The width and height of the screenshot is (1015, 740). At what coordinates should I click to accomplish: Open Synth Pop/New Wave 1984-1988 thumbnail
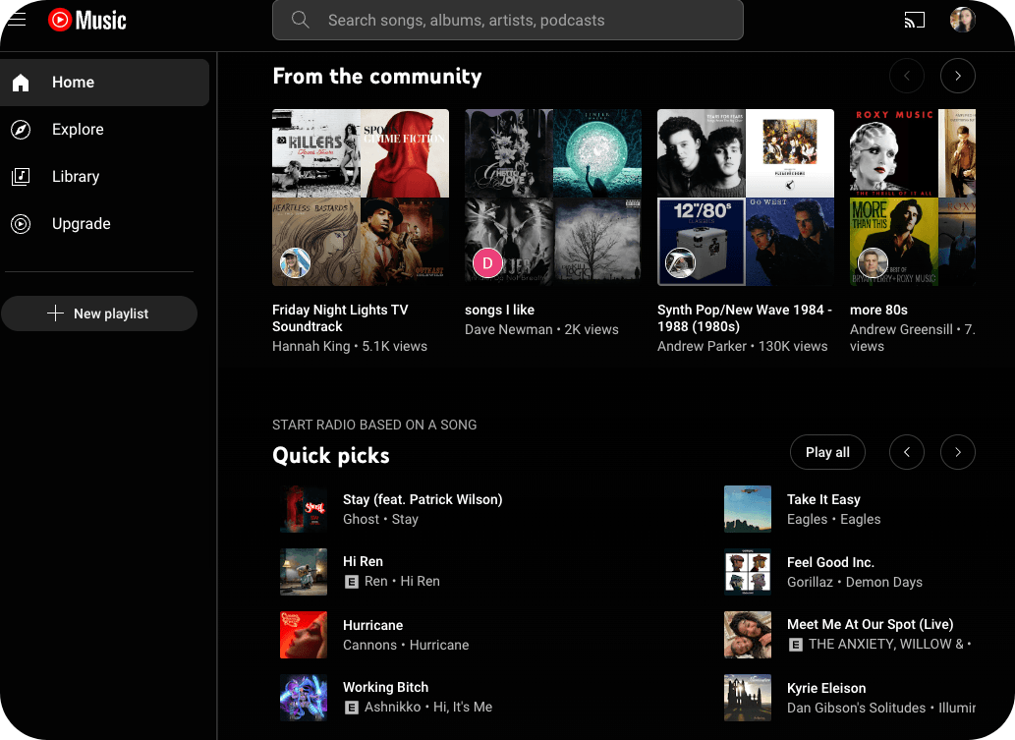[x=746, y=198]
